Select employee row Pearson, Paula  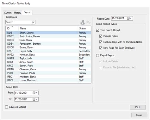point(48,73)
